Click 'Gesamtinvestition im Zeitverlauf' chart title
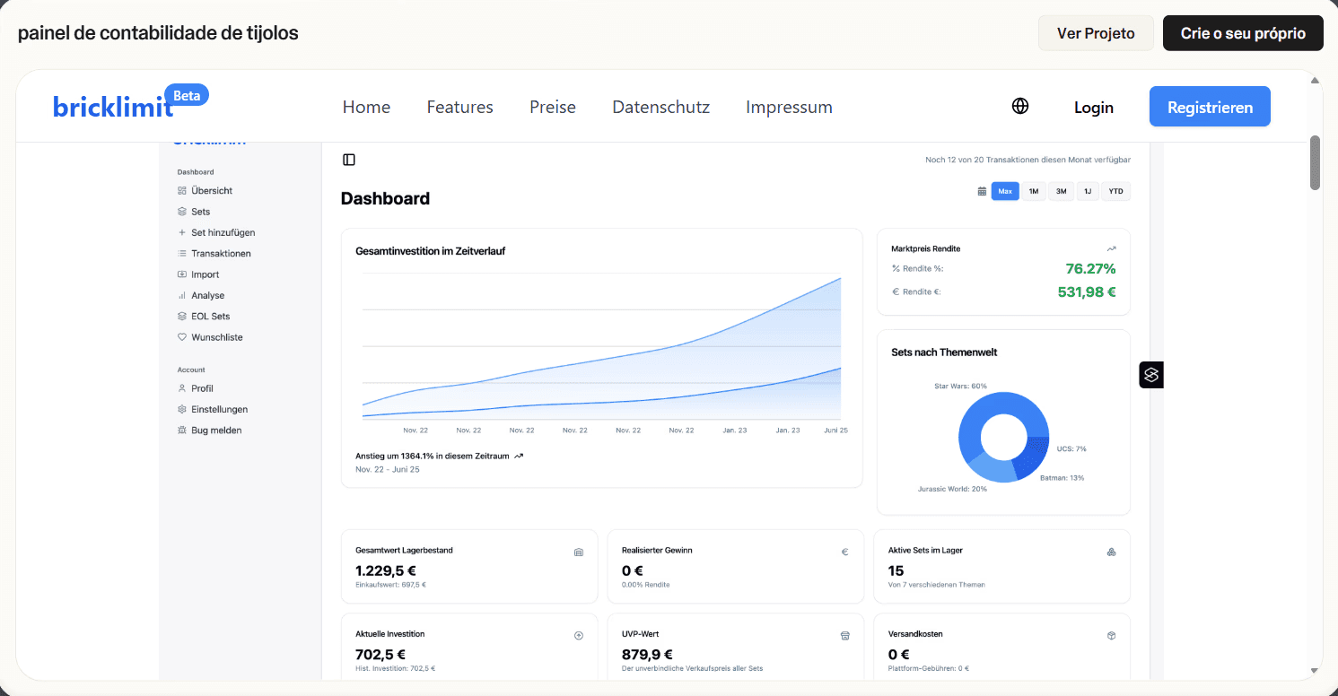Image resolution: width=1338 pixels, height=696 pixels. (x=430, y=251)
